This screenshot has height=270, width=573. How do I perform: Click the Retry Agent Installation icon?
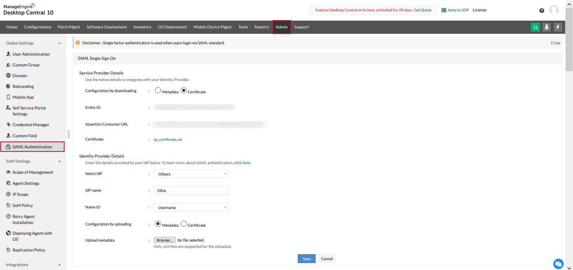point(8,216)
